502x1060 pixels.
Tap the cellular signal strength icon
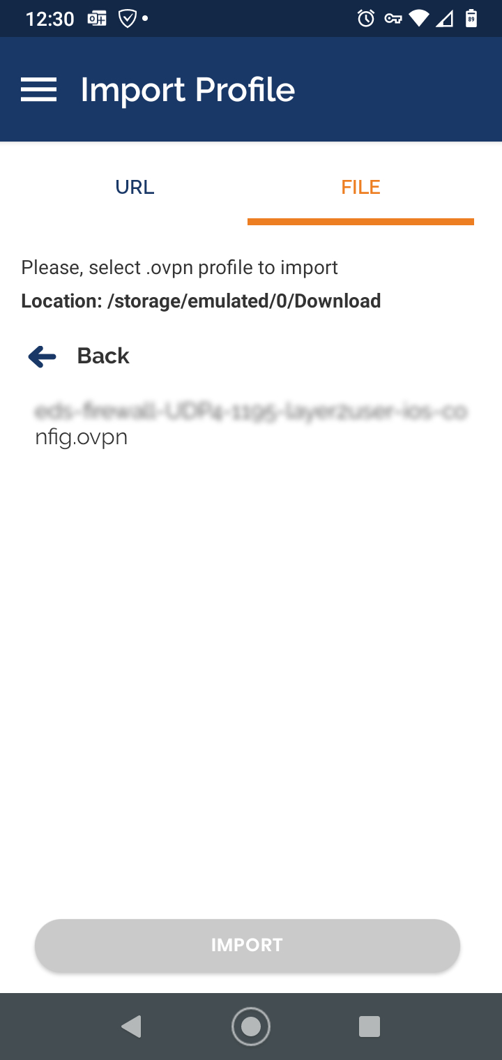444,19
